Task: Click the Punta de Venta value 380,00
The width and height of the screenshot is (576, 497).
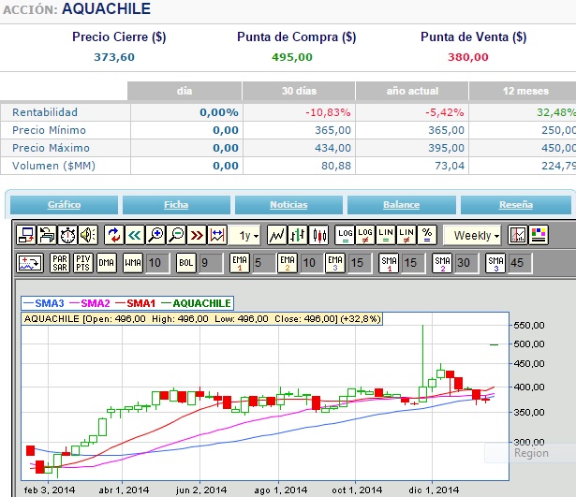Action: tap(468, 57)
